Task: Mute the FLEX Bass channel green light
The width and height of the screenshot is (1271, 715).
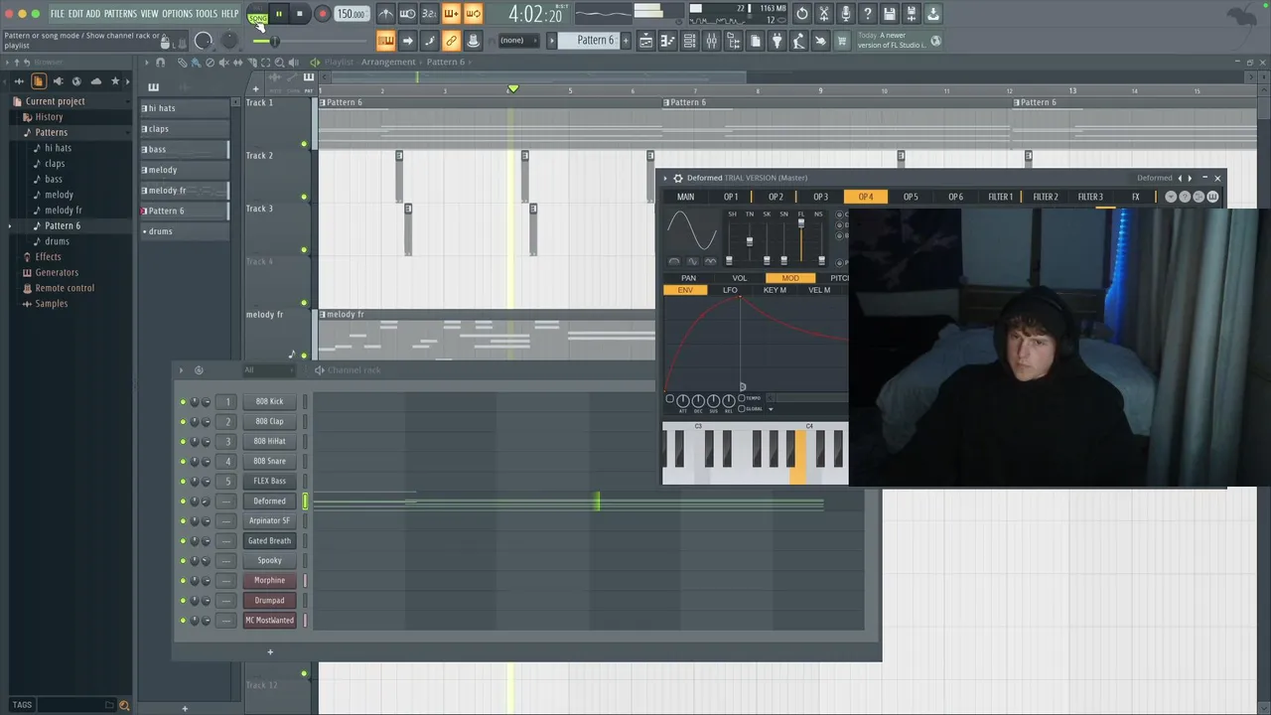Action: 183,482
